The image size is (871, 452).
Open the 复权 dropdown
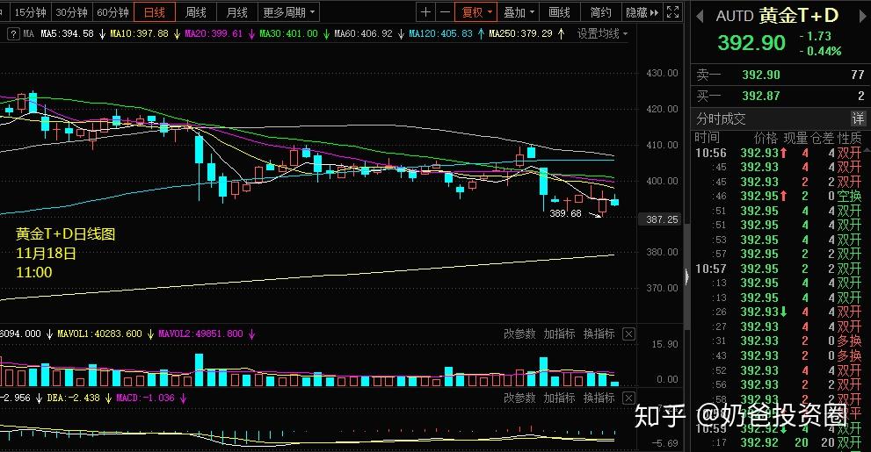[x=476, y=12]
